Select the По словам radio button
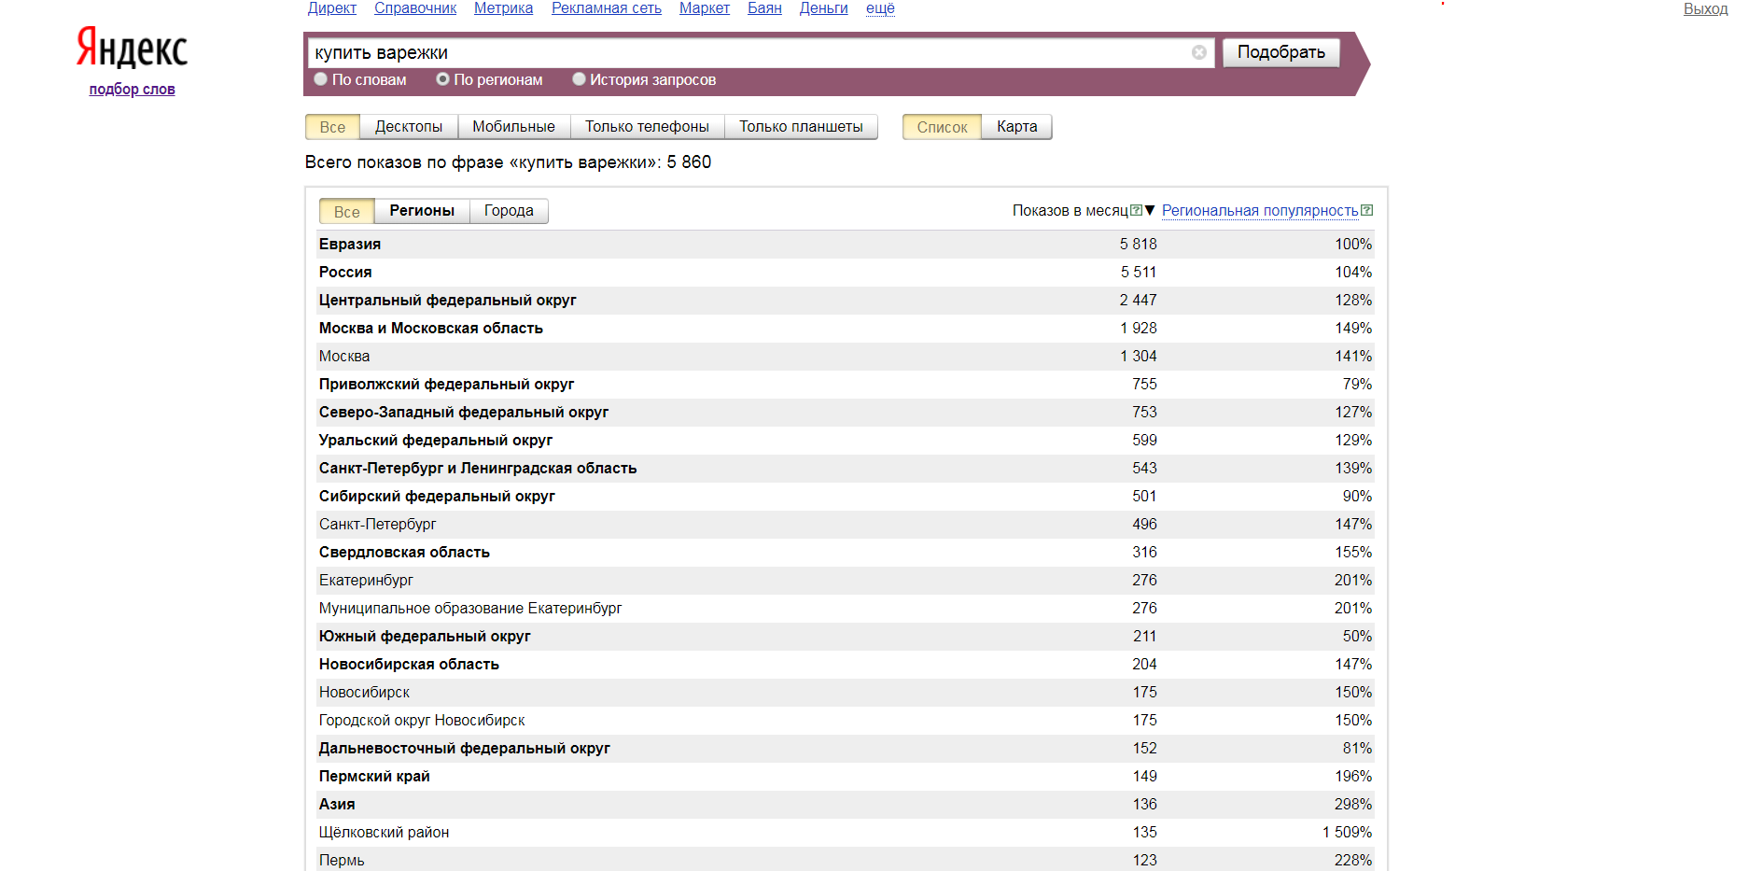The width and height of the screenshot is (1763, 871). pyautogui.click(x=321, y=79)
